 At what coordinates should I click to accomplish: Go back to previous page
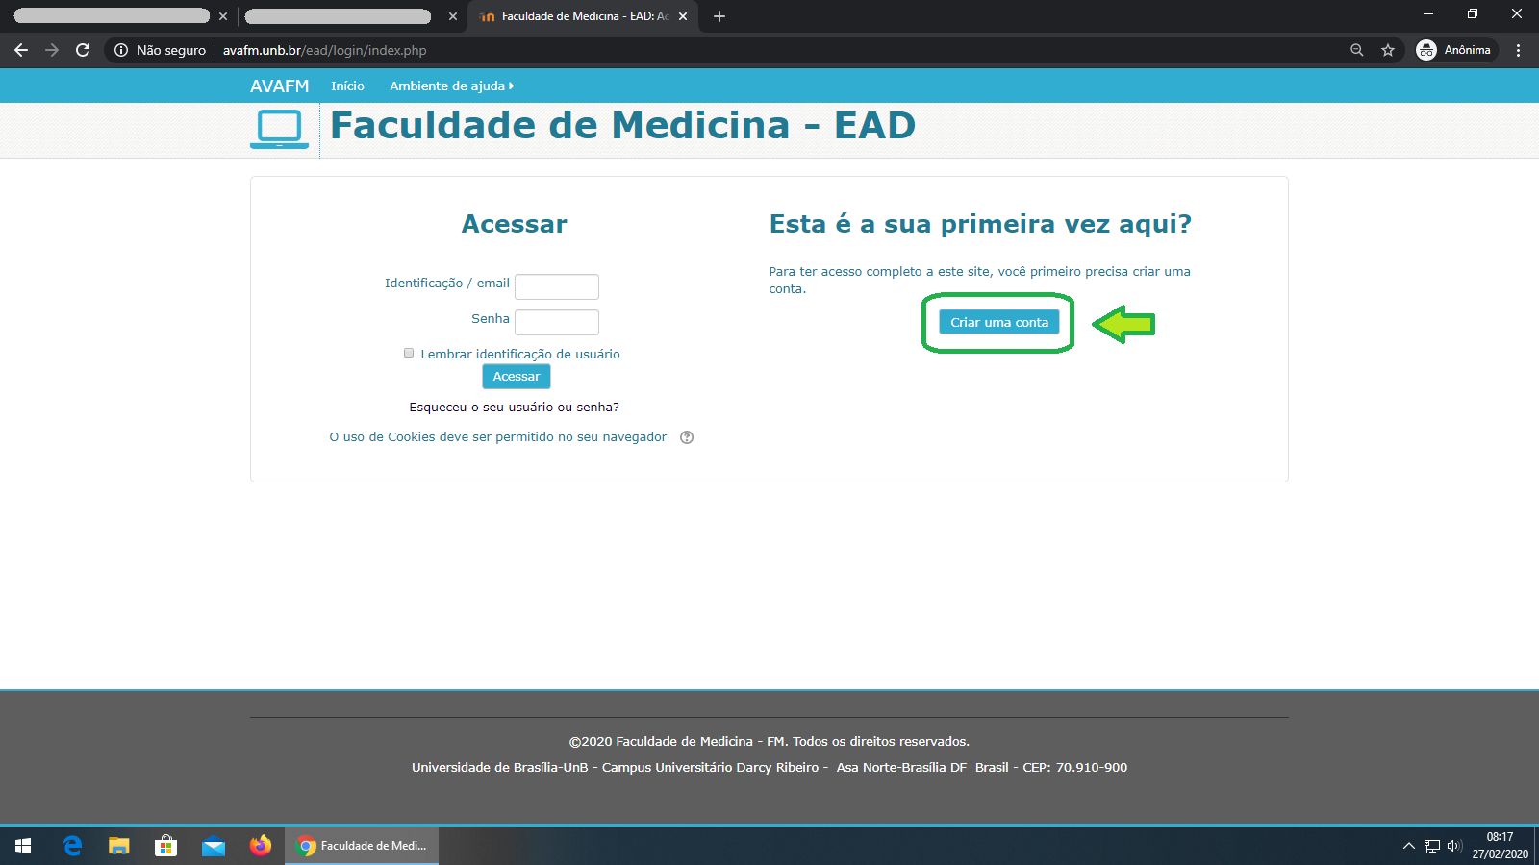point(21,50)
